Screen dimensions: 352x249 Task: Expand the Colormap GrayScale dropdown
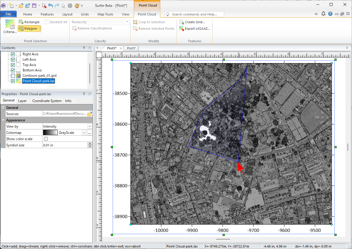pos(84,133)
